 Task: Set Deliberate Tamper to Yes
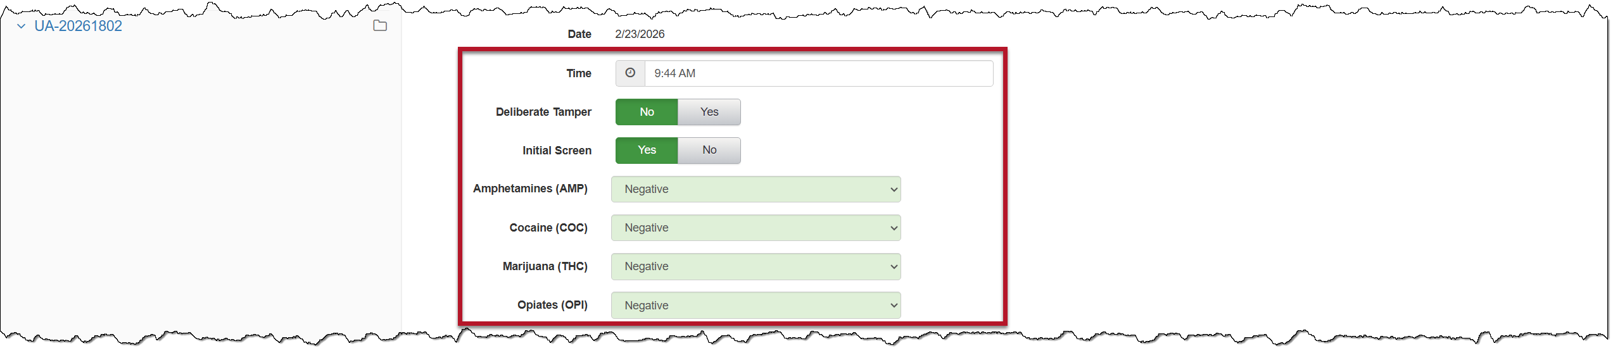point(709,112)
